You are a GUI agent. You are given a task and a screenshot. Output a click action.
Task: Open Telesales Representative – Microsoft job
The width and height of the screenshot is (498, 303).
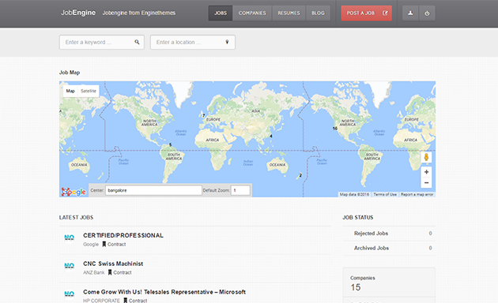click(164, 292)
